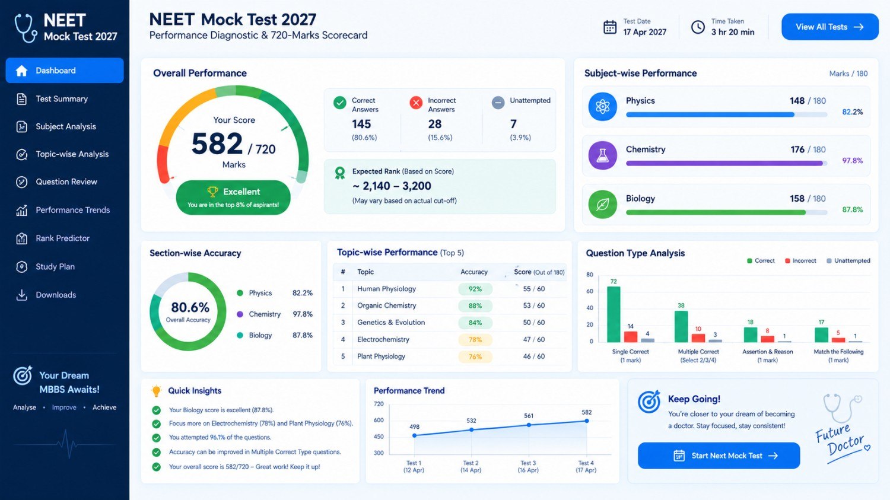Viewport: 890px width, 500px height.
Task: Click the Downloads arrow icon
Action: 21,295
